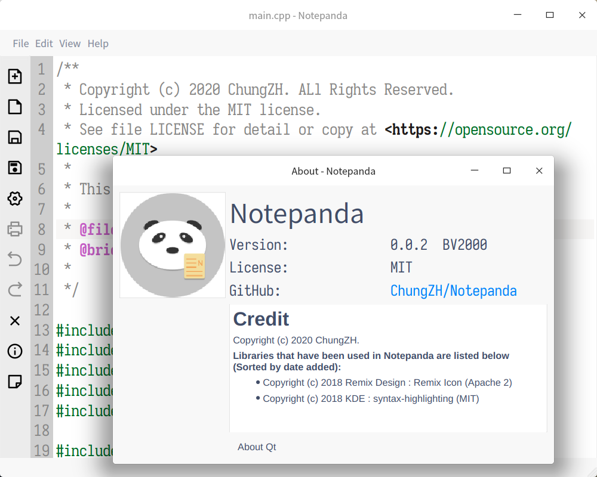Image resolution: width=597 pixels, height=477 pixels.
Task: Click the sticky note icon in sidebar
Action: point(15,382)
